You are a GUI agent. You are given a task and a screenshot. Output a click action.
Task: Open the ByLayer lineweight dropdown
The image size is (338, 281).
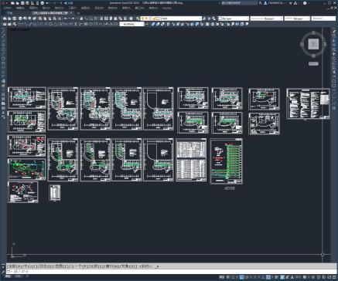click(297, 19)
